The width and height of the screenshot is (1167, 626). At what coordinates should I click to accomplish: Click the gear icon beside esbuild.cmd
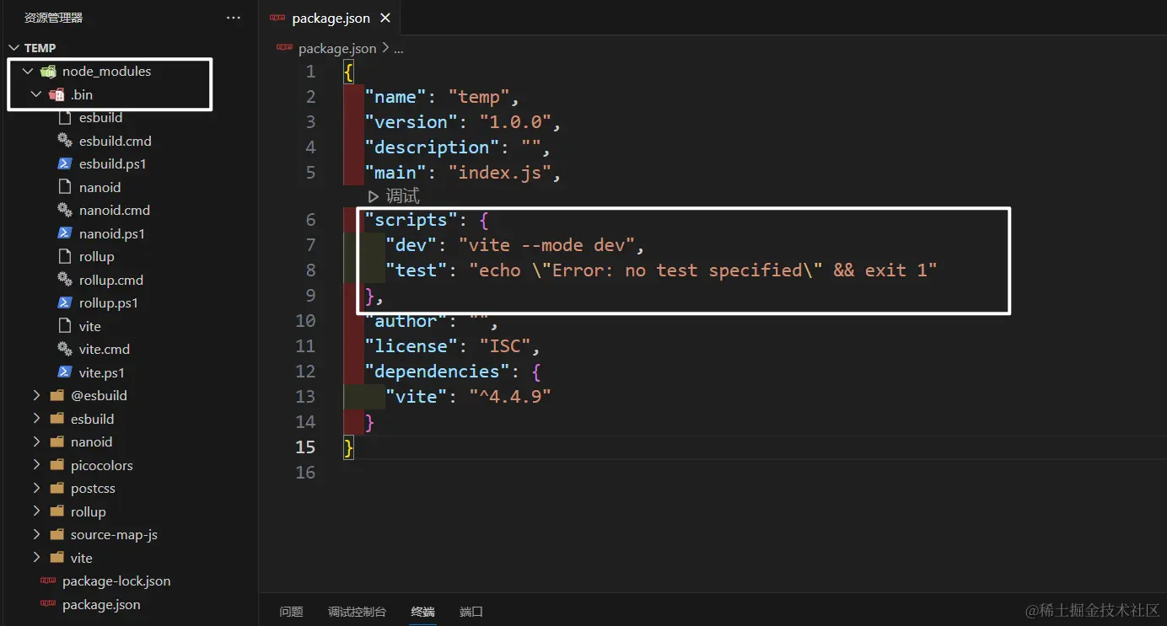[65, 141]
